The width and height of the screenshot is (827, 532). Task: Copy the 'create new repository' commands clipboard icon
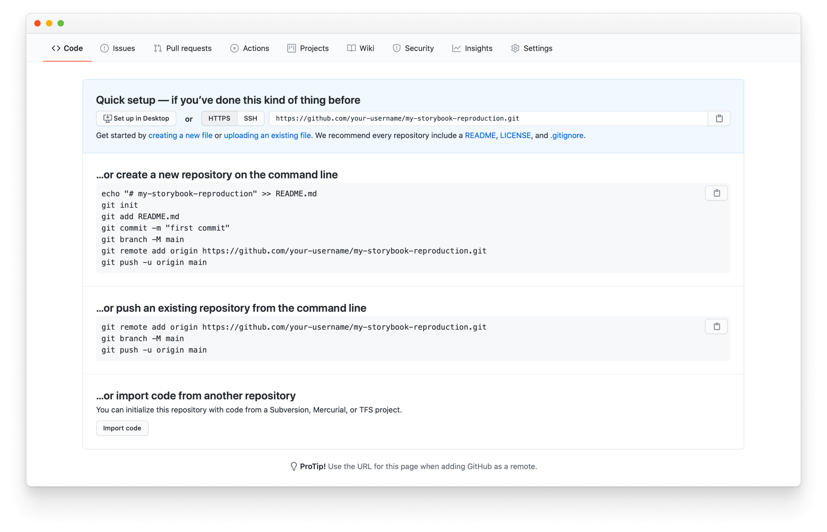click(716, 193)
